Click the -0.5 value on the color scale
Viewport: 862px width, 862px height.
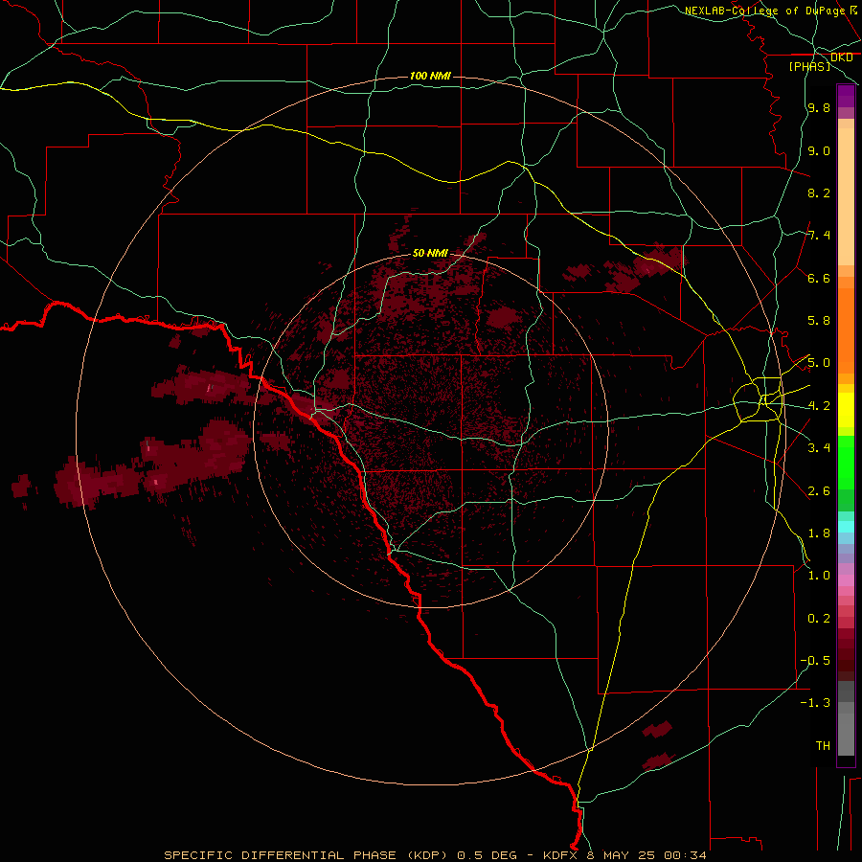(x=815, y=661)
